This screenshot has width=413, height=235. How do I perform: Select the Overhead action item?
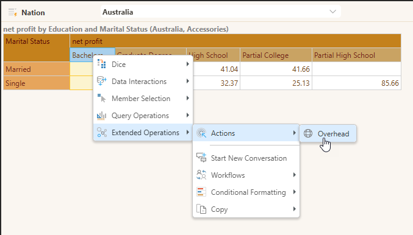(x=328, y=133)
